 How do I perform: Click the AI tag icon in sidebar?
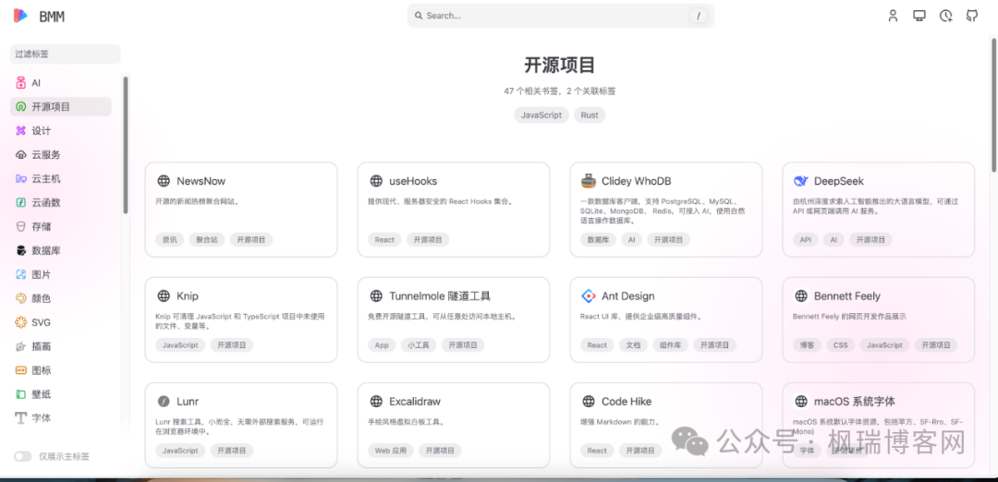pos(21,83)
